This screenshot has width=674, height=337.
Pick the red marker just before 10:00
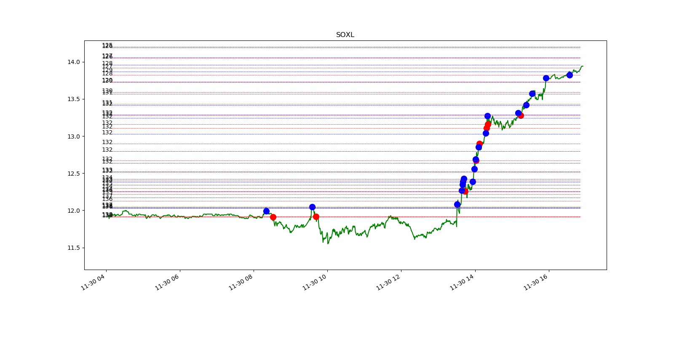point(316,217)
